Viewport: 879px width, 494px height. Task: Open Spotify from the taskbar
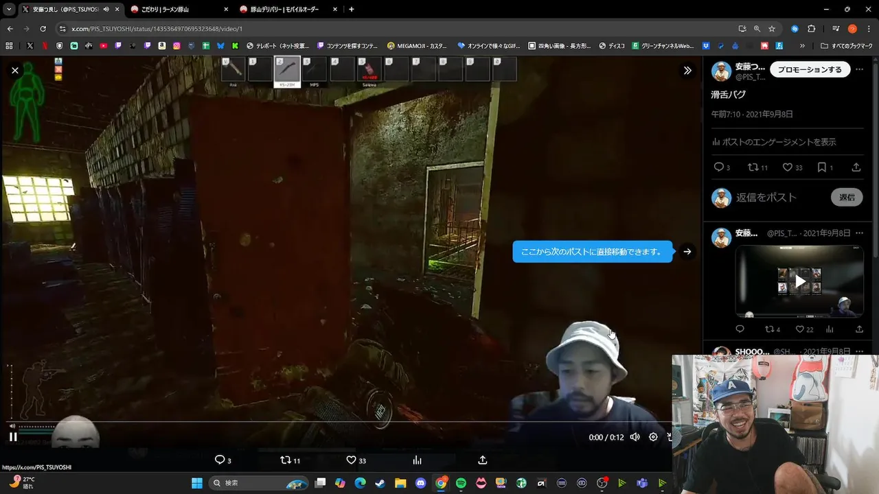pyautogui.click(x=461, y=483)
